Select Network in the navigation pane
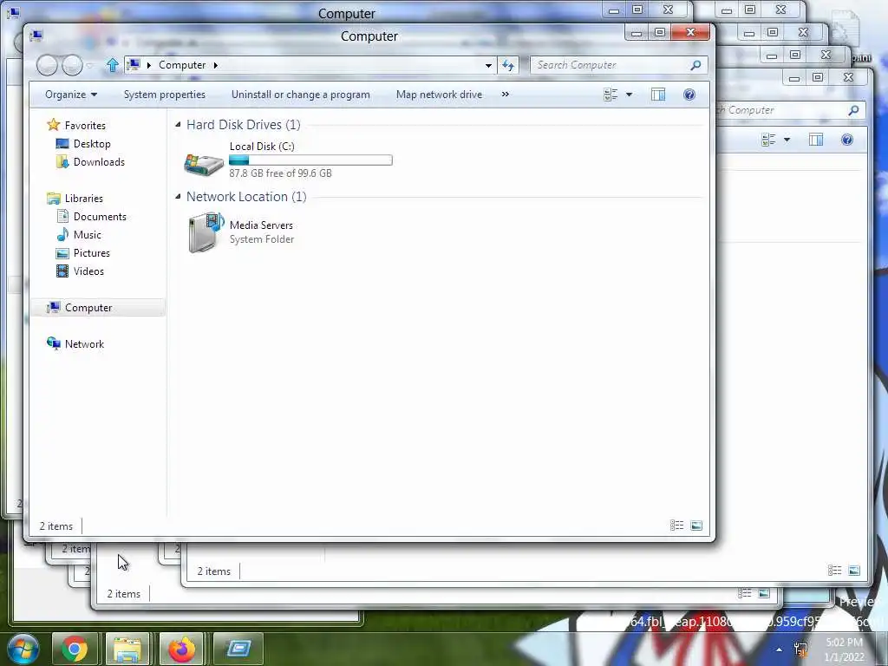Screen dimensions: 888x666 84,343
